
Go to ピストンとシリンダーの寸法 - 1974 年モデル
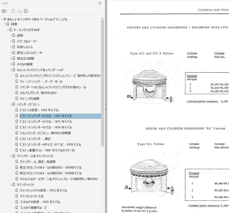(46, 127)
